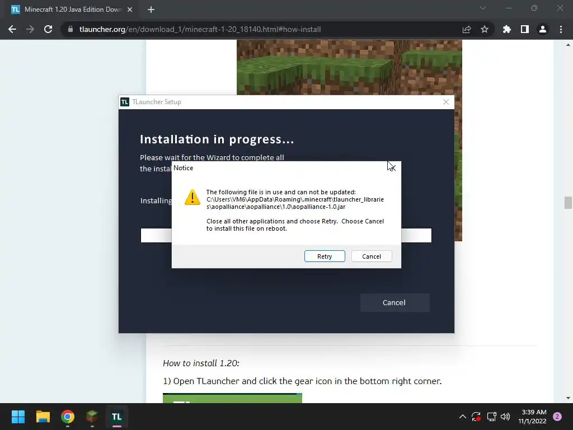Open Google Chrome from the taskbar
Viewport: 573px width, 430px height.
pyautogui.click(x=68, y=417)
